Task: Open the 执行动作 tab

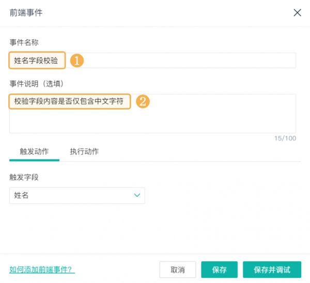Action: point(84,151)
